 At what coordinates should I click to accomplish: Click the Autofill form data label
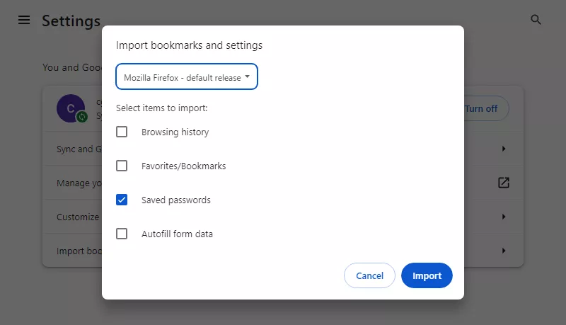tap(177, 234)
